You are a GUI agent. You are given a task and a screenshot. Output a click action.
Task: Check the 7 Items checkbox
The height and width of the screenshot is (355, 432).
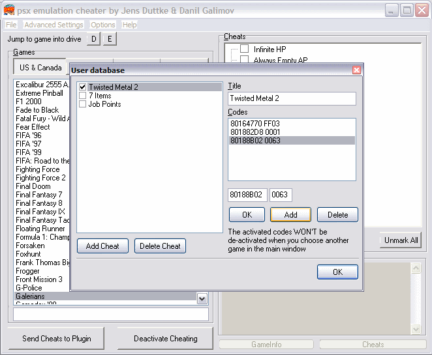[82, 96]
